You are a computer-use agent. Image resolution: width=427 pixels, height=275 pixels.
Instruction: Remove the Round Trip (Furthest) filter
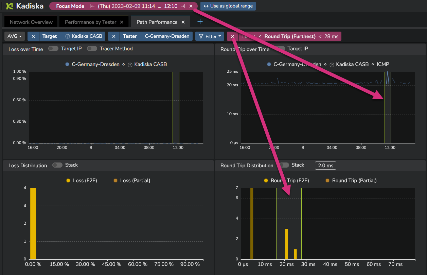click(233, 36)
